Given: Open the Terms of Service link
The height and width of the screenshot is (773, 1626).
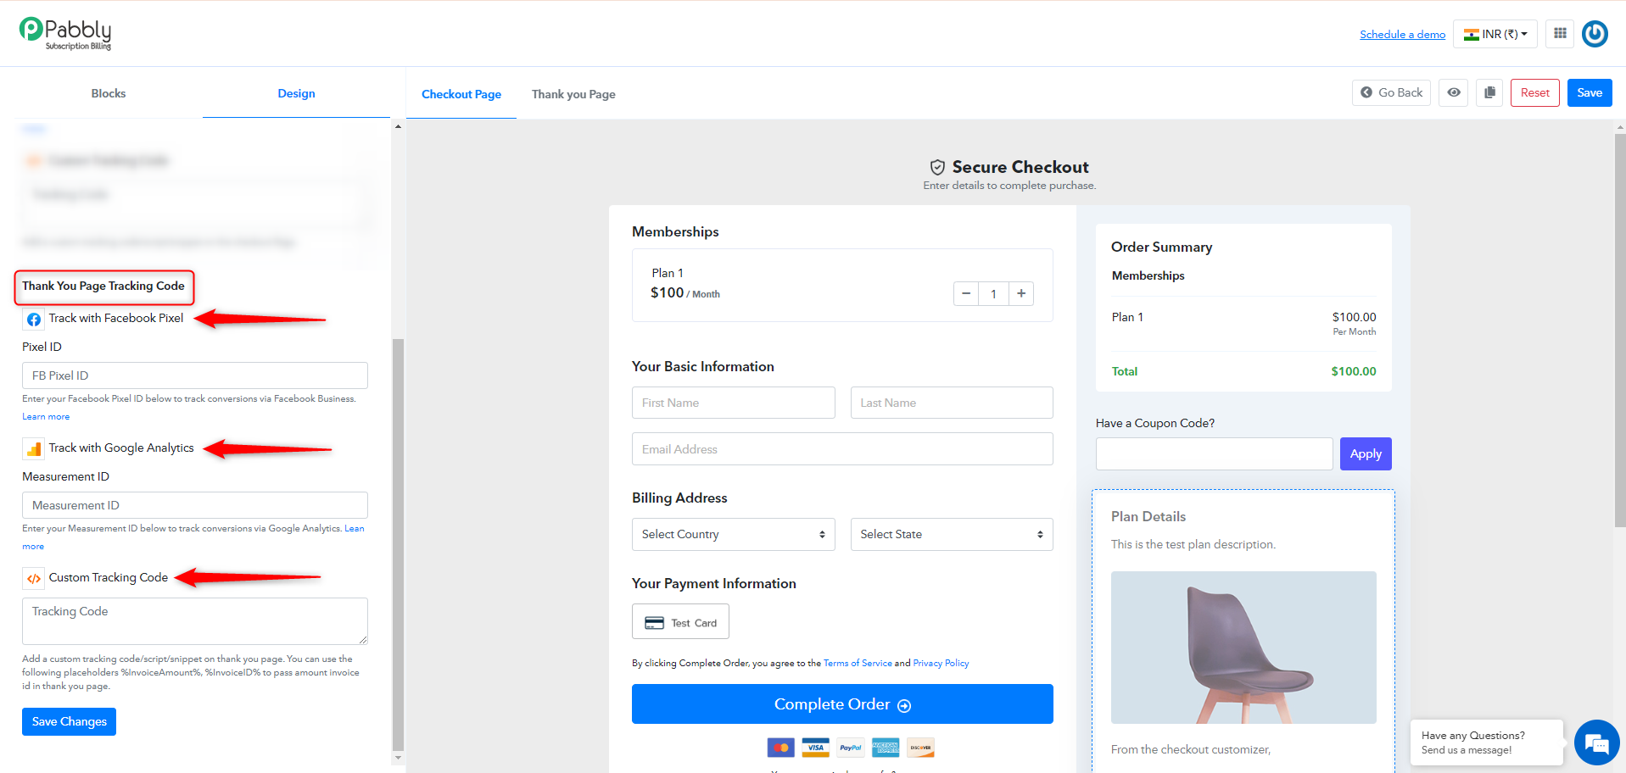Looking at the screenshot, I should (x=858, y=663).
